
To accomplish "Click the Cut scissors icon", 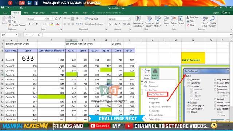I will pyautogui.click(x=10, y=17).
